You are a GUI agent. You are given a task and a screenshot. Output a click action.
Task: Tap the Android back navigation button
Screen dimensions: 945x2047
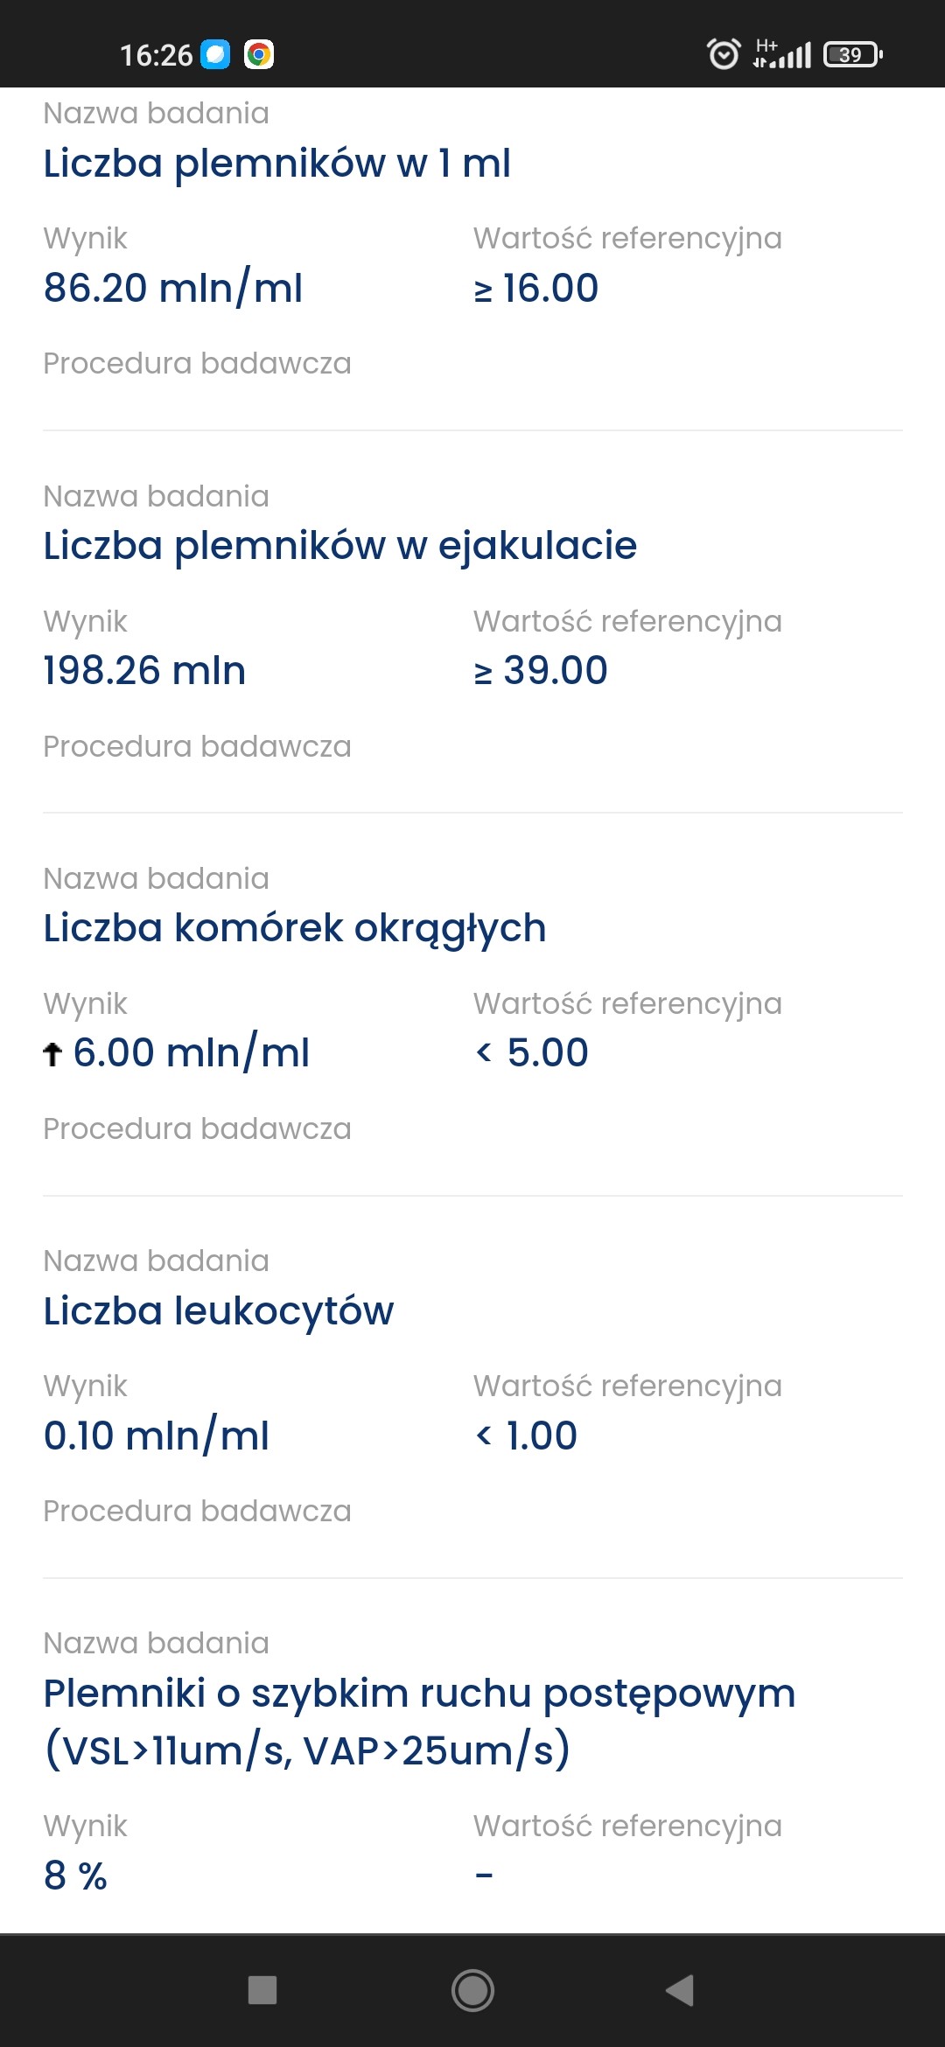(x=681, y=1990)
